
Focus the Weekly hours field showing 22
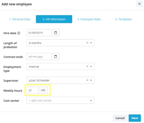[32, 90]
